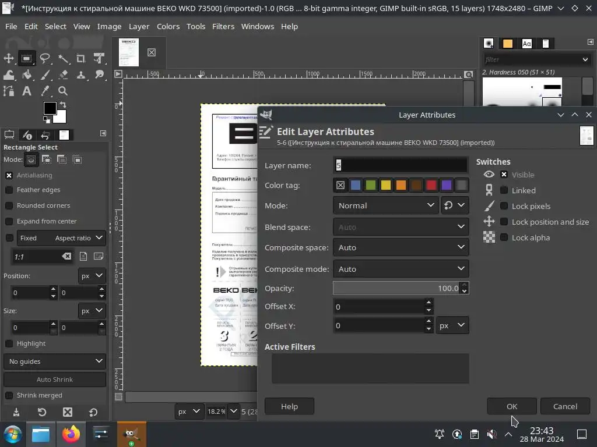Viewport: 597px width, 447px height.
Task: Select the Warp Transform tool
Action: [x=9, y=74]
